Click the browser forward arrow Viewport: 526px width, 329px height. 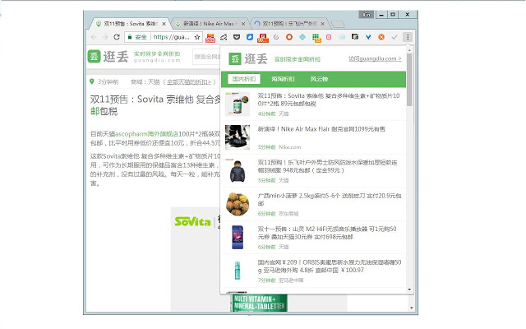pos(105,37)
